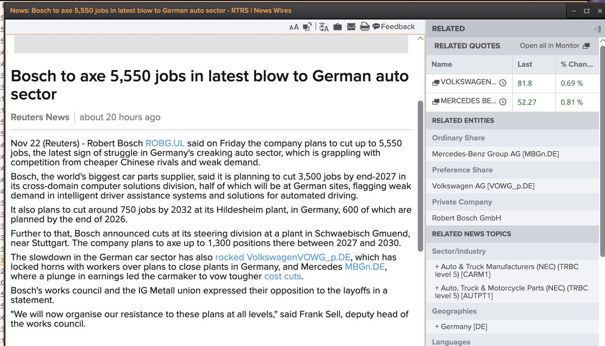The height and width of the screenshot is (346, 605).
Task: Sort quotes by Last column header
Action: pyautogui.click(x=533, y=64)
